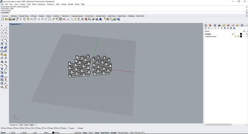Image resolution: width=248 pixels, height=134 pixels.
Task: Open the File menu
Action: click(2, 4)
